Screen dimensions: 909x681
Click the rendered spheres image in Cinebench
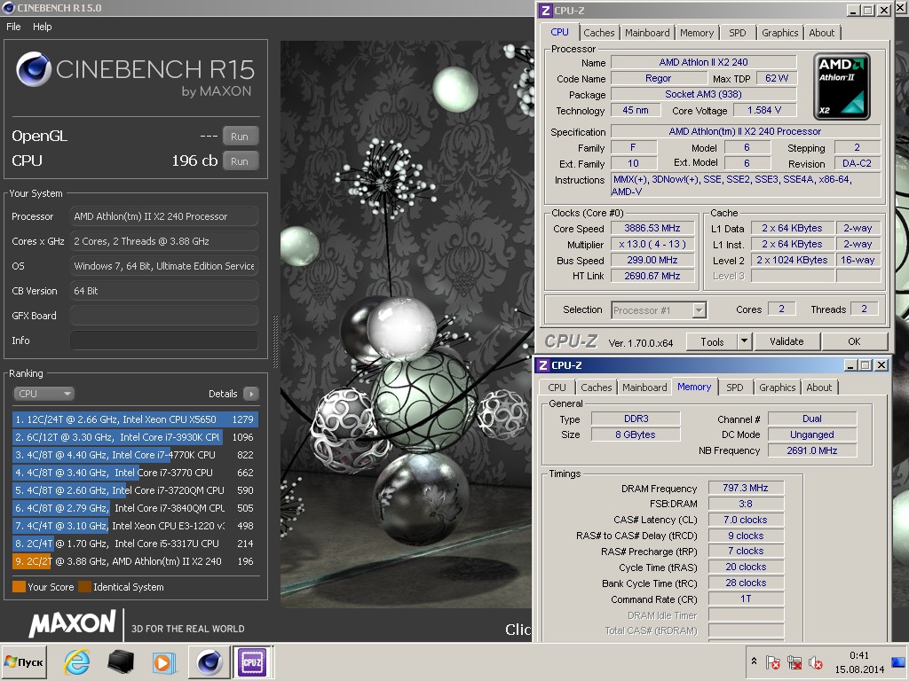click(406, 325)
